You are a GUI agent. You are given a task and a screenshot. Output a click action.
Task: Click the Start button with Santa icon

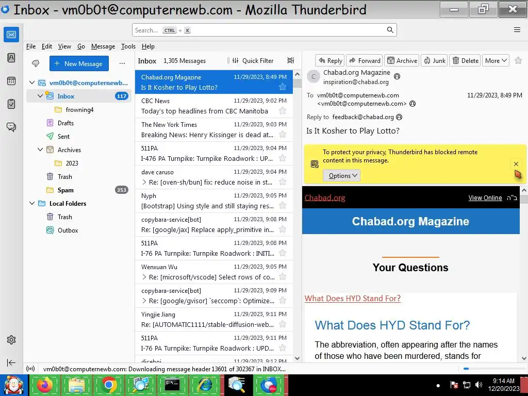[x=13, y=385]
